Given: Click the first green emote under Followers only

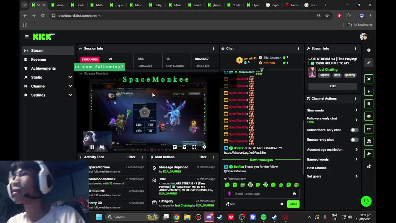Looking at the screenshot, I should (227, 185).
